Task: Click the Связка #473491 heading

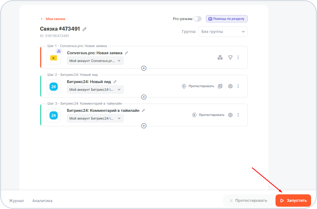Action: click(60, 29)
